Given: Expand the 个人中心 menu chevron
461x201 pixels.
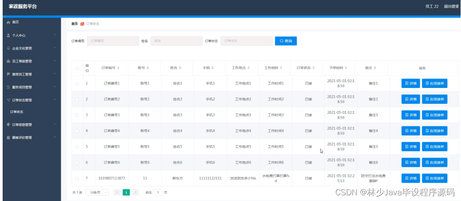Looking at the screenshot, I should [55, 35].
